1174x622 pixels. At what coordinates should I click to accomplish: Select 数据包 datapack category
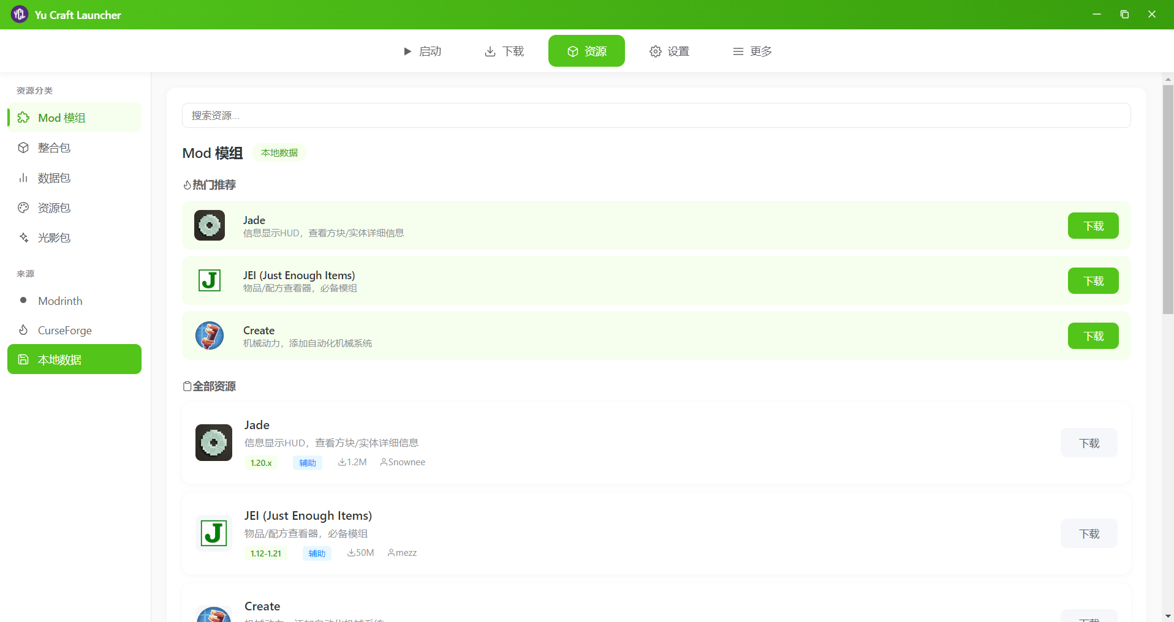74,178
